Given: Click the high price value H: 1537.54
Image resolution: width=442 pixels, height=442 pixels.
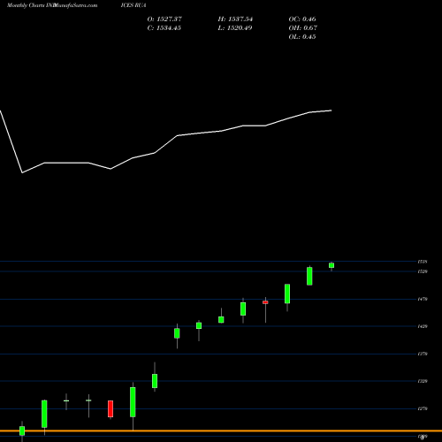Looking at the screenshot, I should (x=235, y=19).
